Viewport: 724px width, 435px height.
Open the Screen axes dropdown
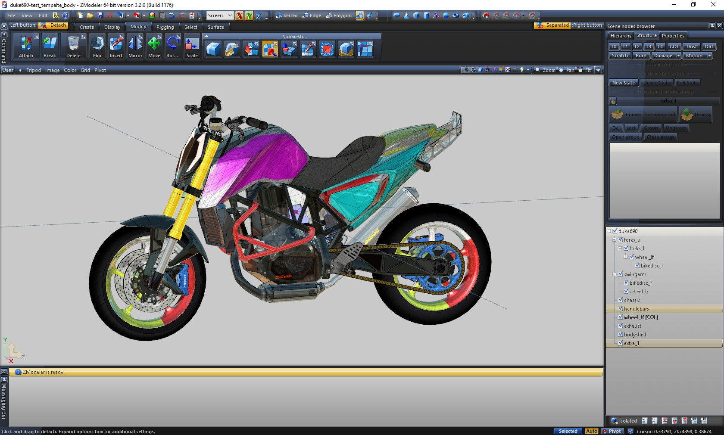220,16
